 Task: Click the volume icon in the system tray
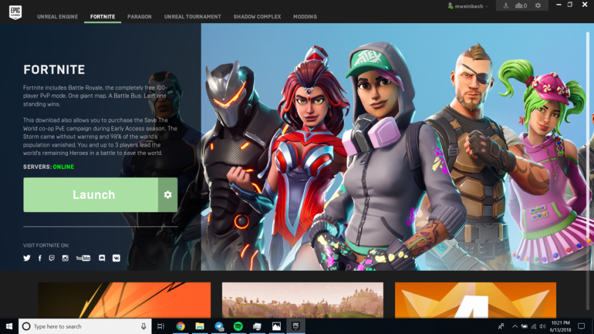[542, 326]
